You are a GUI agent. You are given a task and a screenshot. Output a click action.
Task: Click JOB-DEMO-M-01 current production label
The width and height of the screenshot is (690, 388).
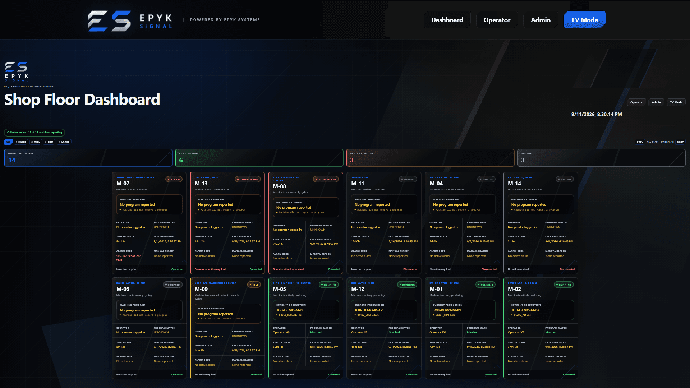point(447,310)
